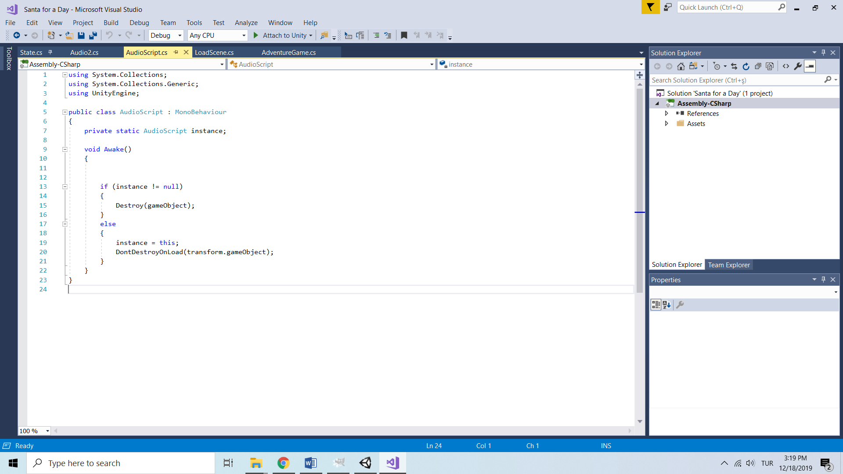
Task: Open the Debug configuration dropdown
Action: (x=180, y=36)
